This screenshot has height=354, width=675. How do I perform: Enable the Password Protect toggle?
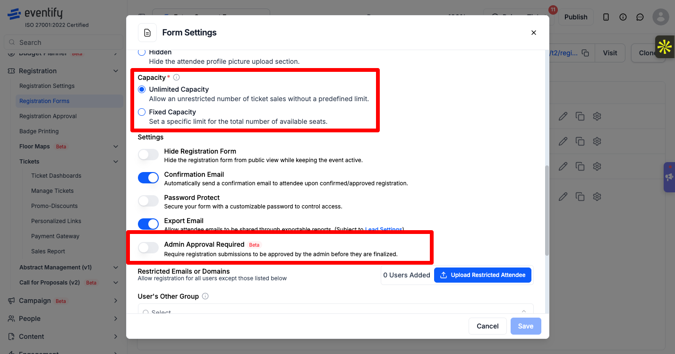[x=148, y=201]
